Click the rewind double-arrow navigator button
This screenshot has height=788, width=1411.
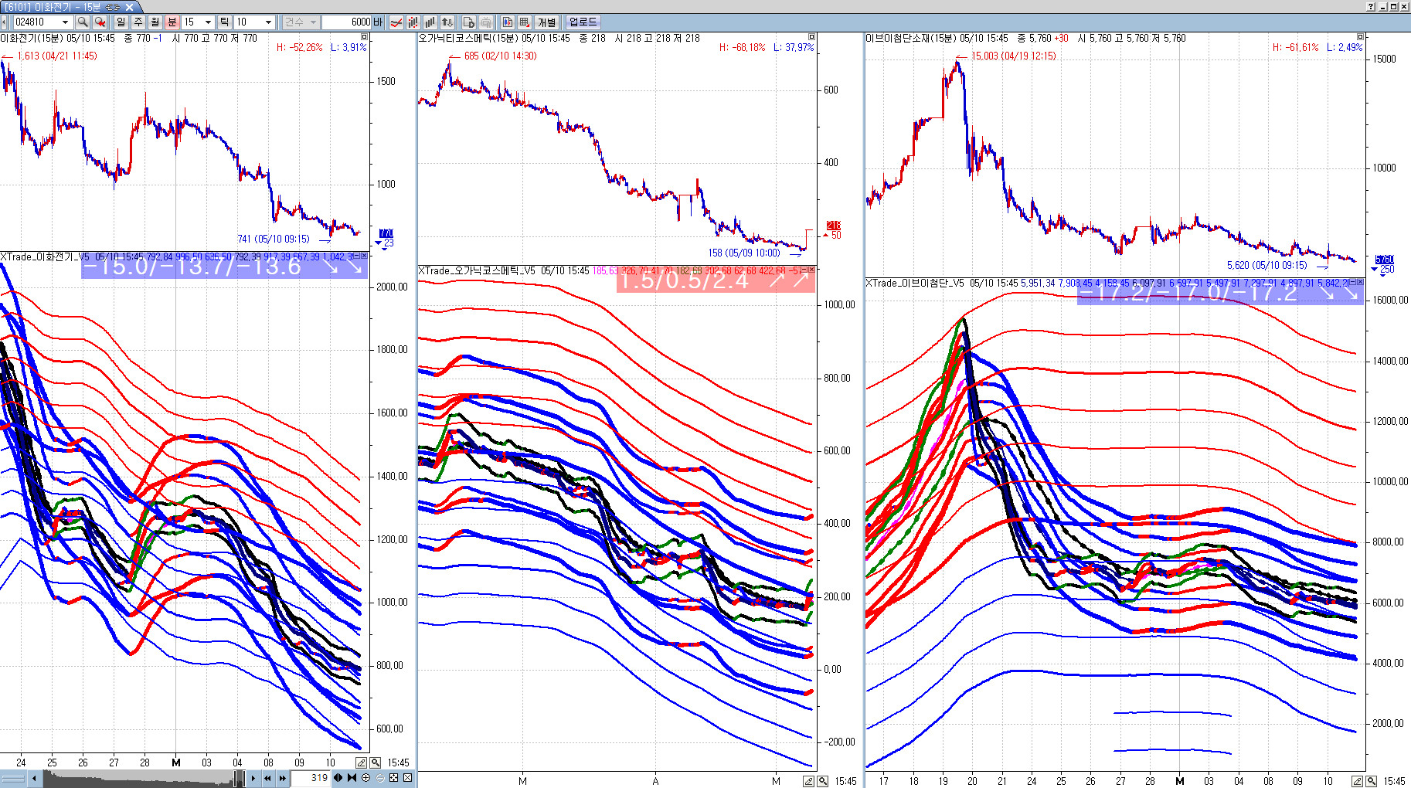click(267, 778)
